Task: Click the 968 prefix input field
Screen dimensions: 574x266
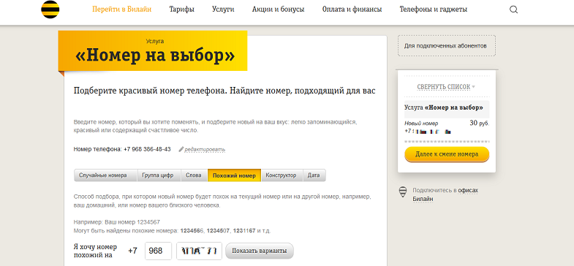Action: (158, 251)
